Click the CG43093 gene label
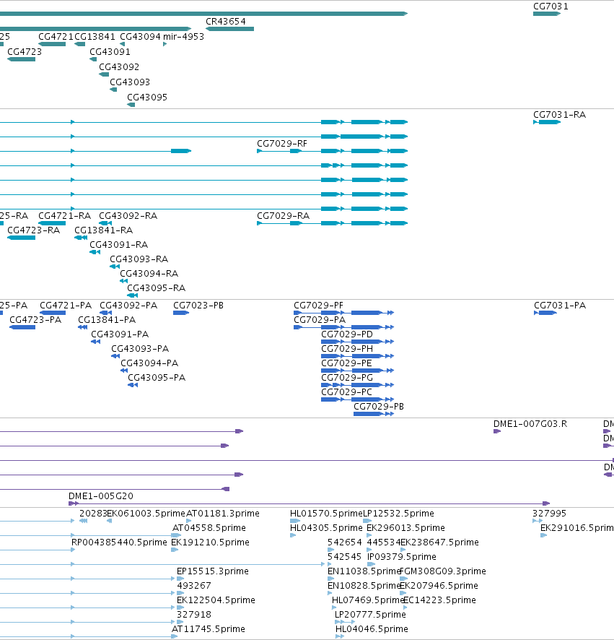Screen dimensions: 614x640 pos(130,82)
